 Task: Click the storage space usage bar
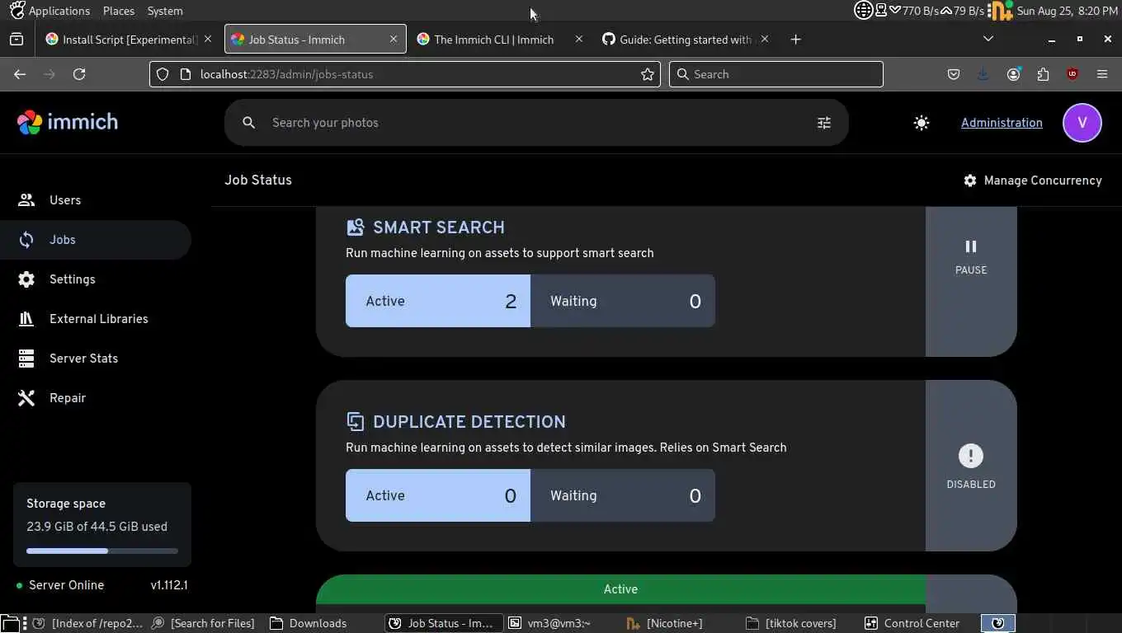coord(102,551)
